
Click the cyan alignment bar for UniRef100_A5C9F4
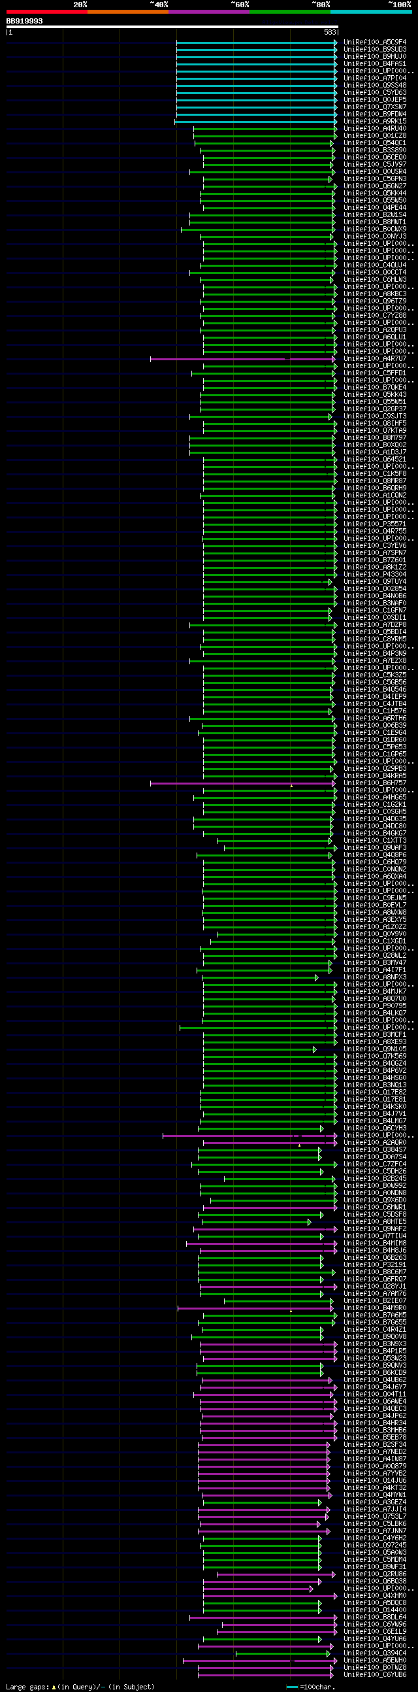257,42
